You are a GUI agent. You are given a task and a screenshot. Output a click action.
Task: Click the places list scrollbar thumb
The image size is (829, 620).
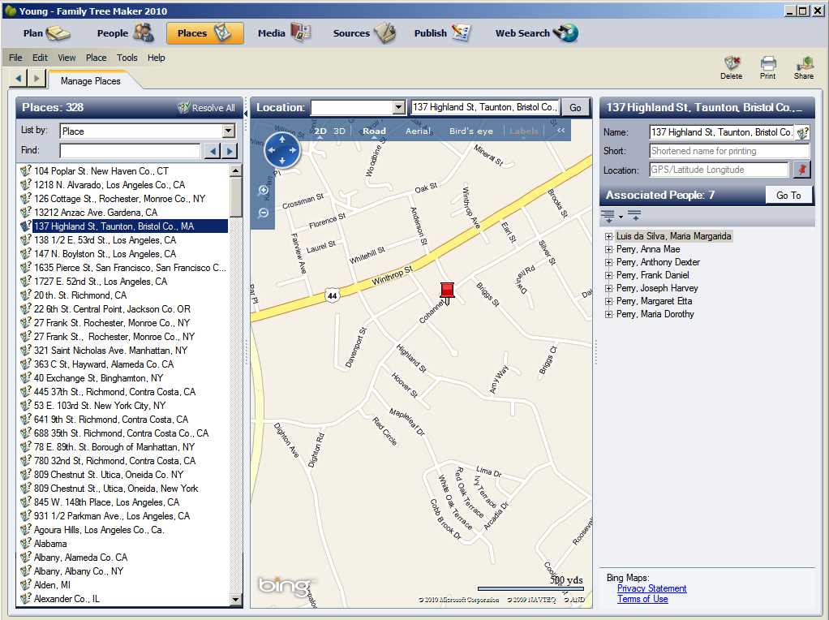(236, 196)
